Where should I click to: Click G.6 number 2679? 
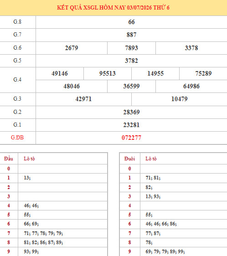coord(72,48)
